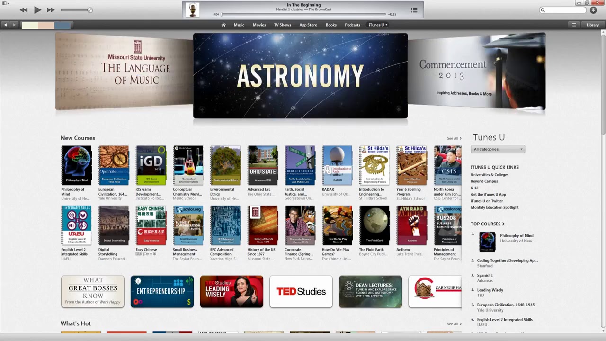Open the Podcasts tab
The height and width of the screenshot is (341, 606).
352,25
